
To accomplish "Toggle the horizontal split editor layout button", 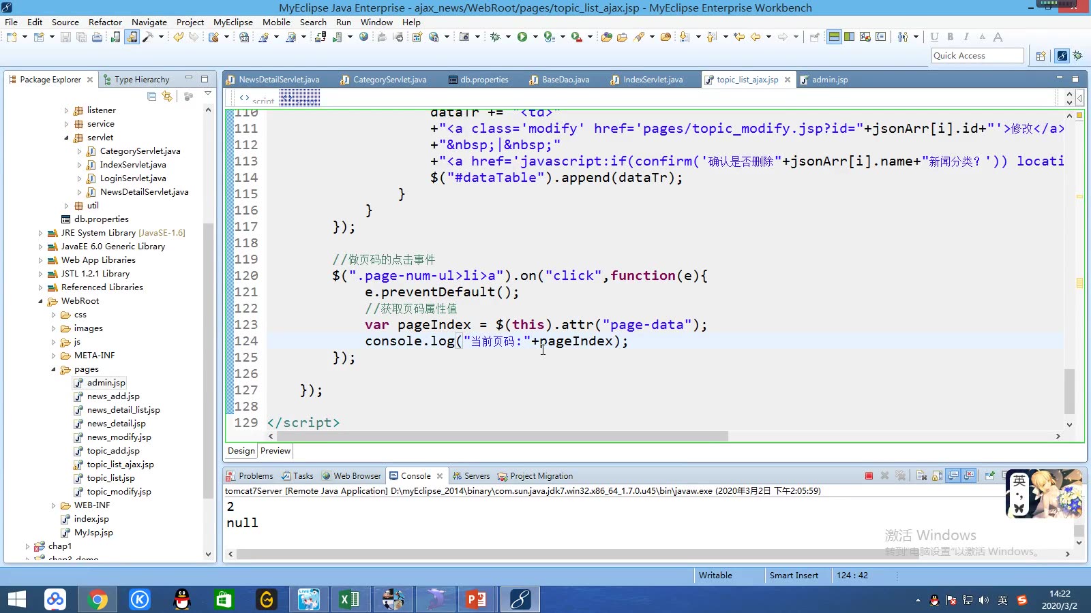I will [834, 37].
